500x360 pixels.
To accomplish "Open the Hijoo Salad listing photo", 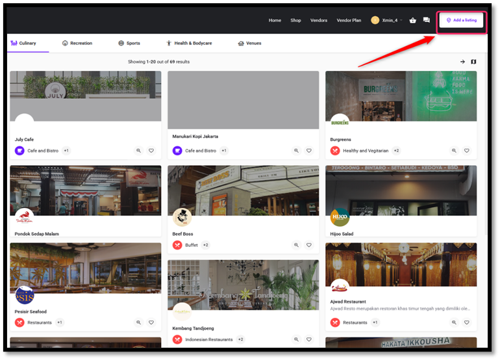I will tap(401, 190).
